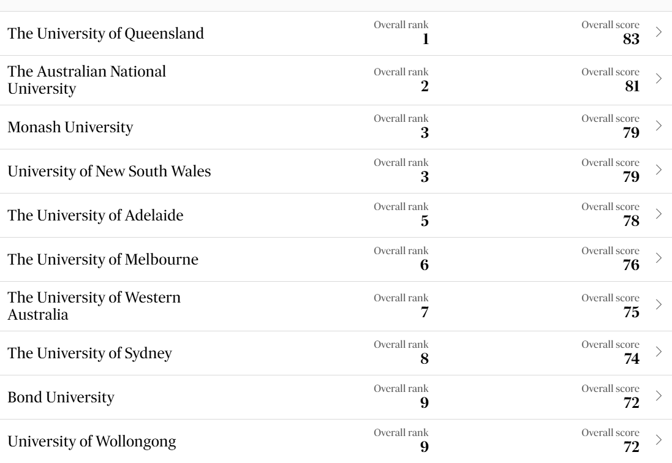Viewport: 672px width, 463px height.
Task: Expand the University of Queensland row chevron
Action: [x=659, y=32]
